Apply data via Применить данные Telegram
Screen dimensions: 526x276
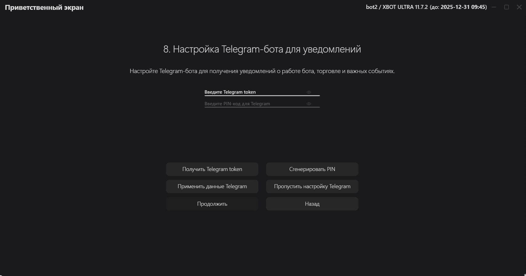pos(212,186)
